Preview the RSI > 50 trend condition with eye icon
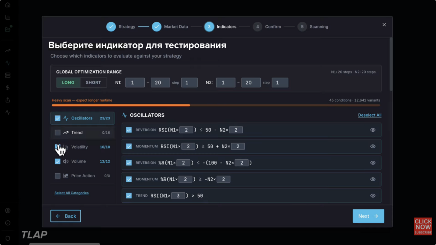Image resolution: width=436 pixels, height=245 pixels. [373, 196]
